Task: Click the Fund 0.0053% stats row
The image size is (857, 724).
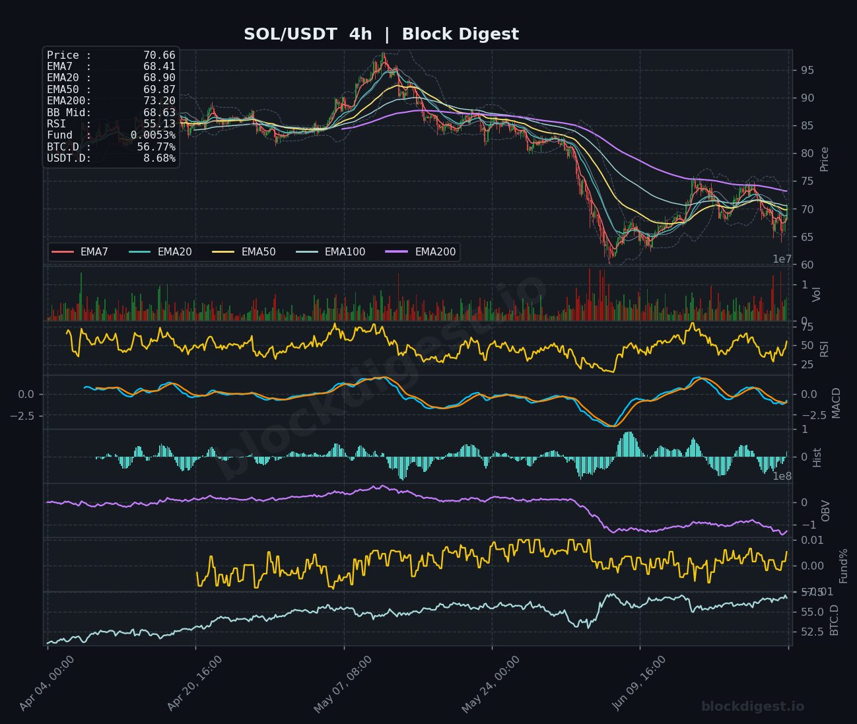Action: (x=111, y=135)
